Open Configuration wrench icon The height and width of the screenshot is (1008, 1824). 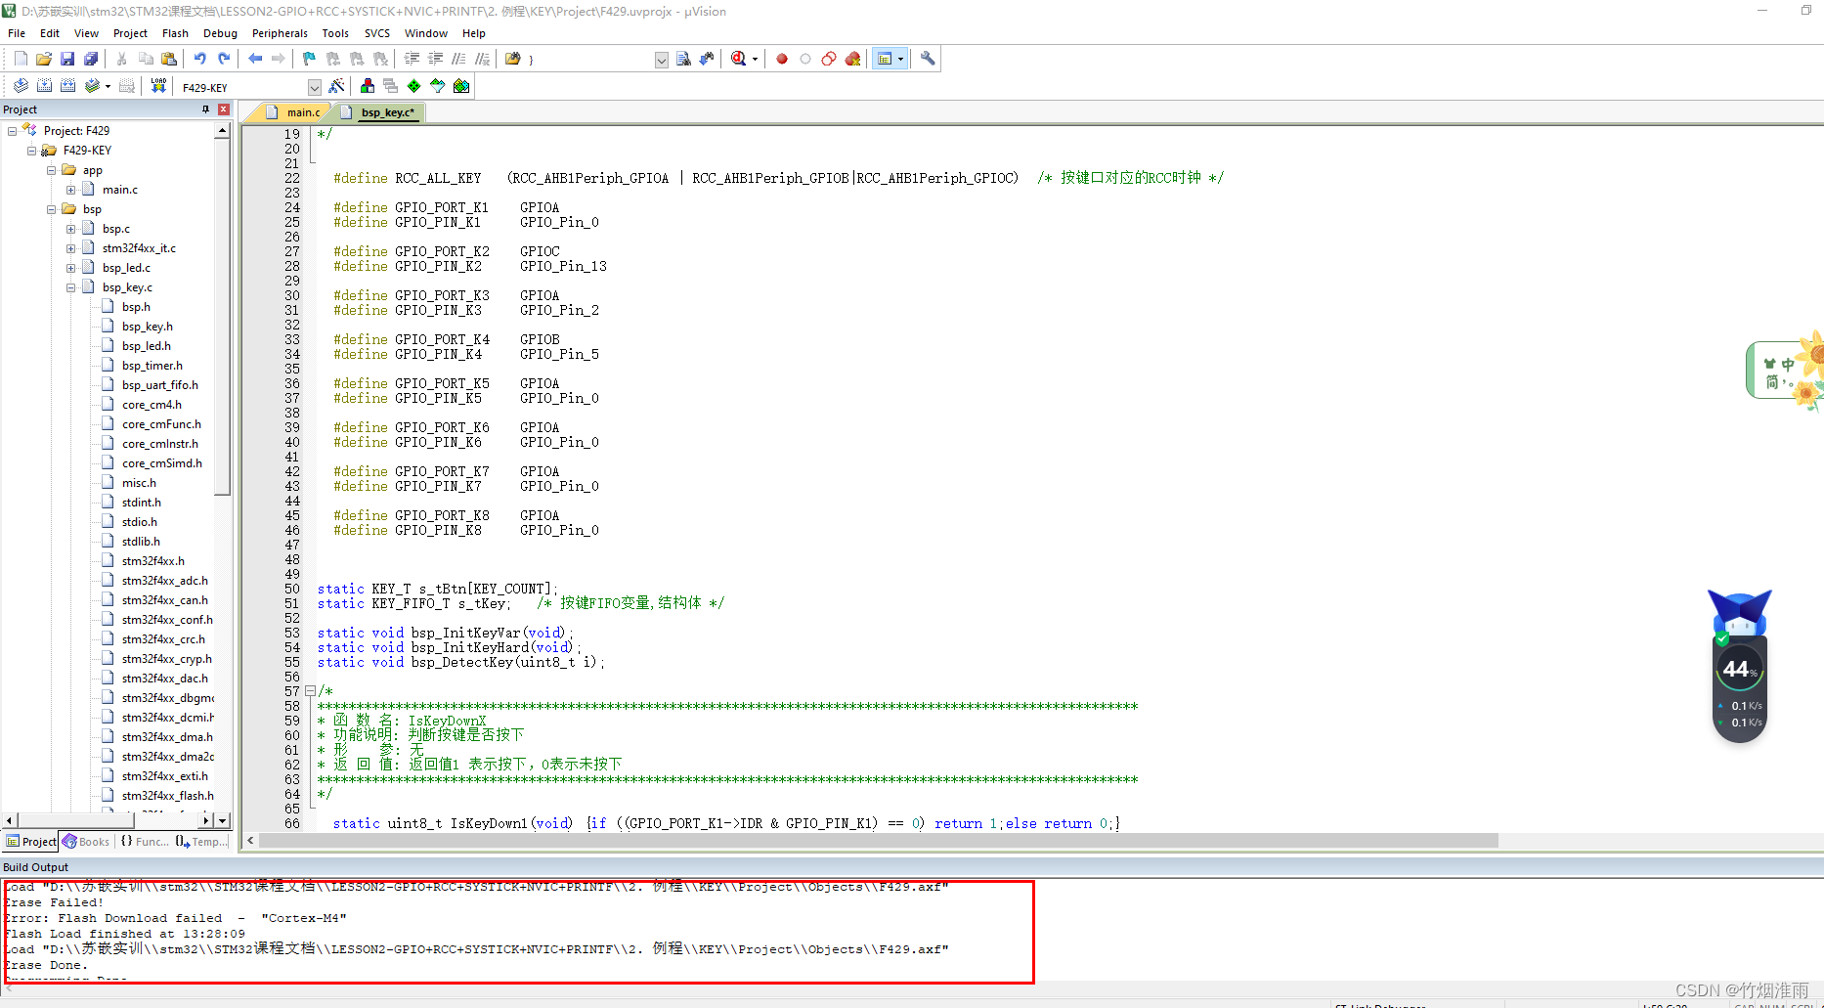(x=928, y=59)
